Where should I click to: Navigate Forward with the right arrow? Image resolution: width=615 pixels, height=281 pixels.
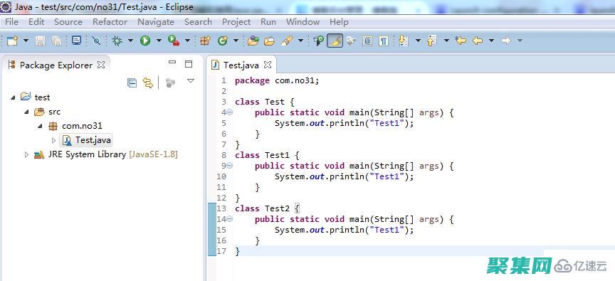click(x=506, y=41)
